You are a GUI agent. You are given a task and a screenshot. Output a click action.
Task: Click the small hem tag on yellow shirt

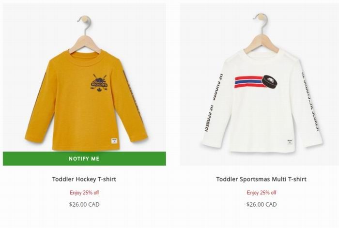(x=114, y=141)
